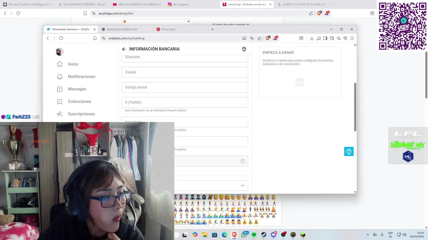Open File Explorer from the taskbar

coord(205,235)
